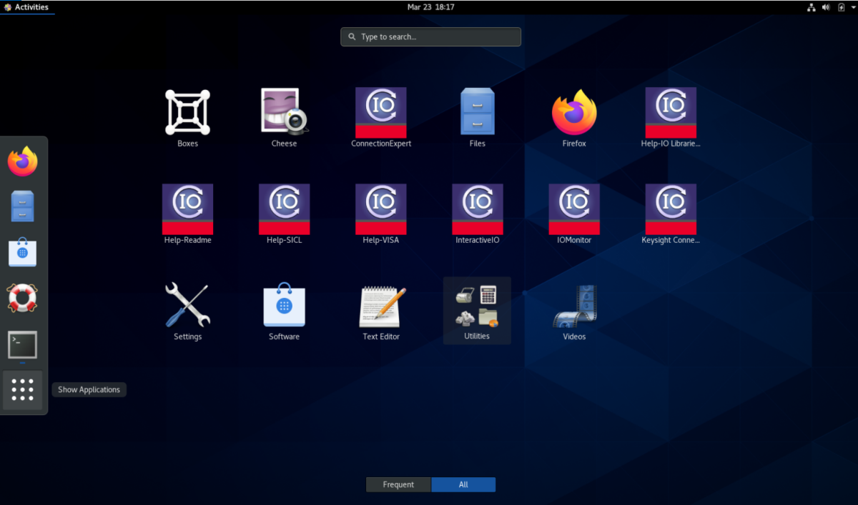Viewport: 858px width, 505px height.
Task: Open the Help-SICL icon
Action: pyautogui.click(x=284, y=209)
